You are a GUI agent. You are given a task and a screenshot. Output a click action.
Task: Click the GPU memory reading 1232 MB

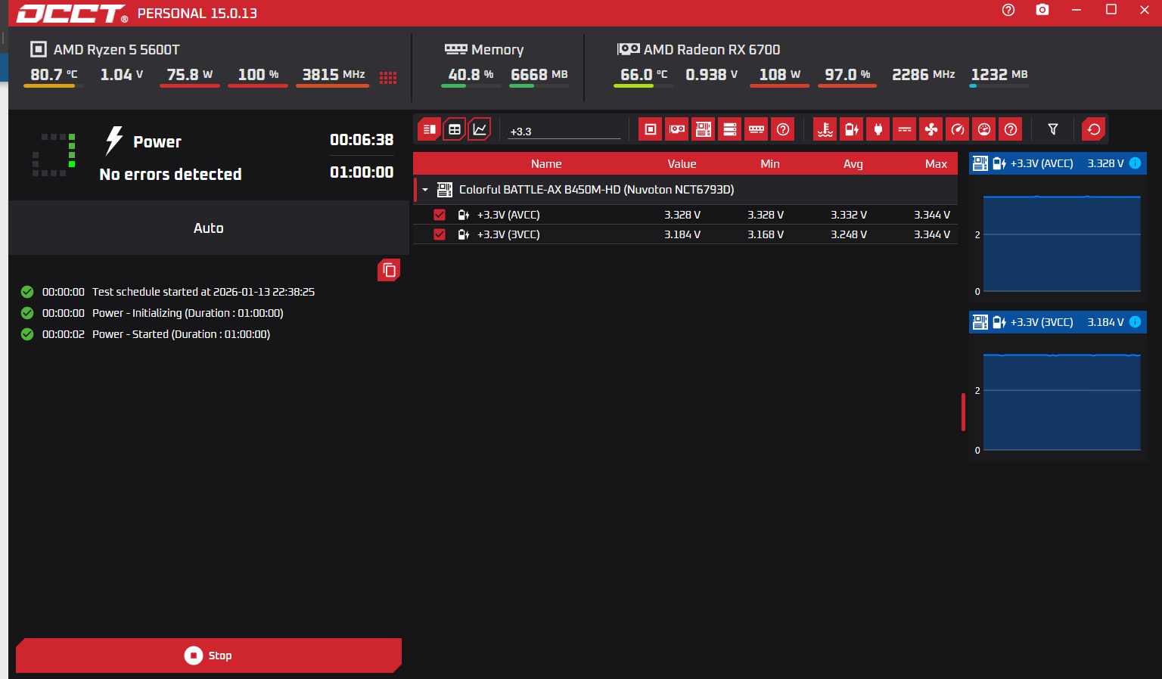tap(999, 75)
